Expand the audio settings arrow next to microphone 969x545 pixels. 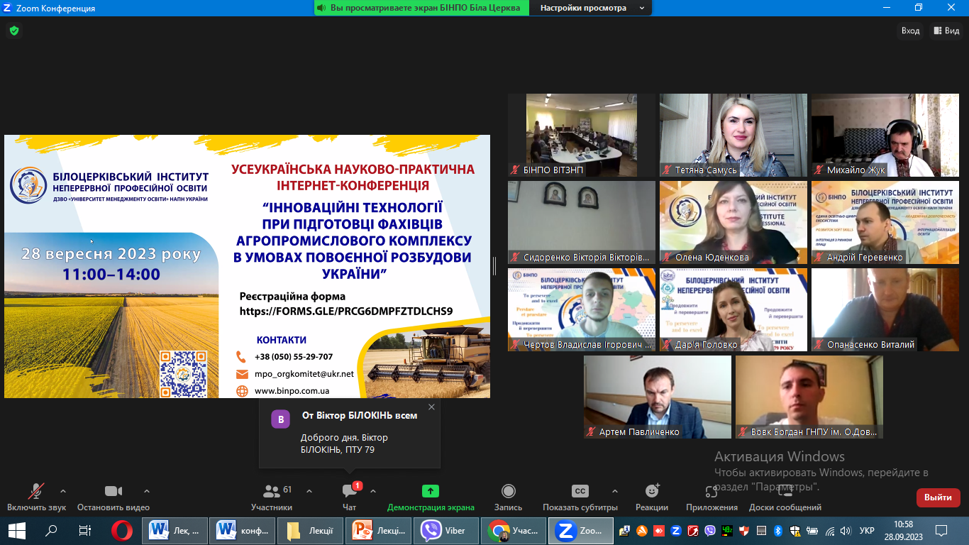point(63,491)
